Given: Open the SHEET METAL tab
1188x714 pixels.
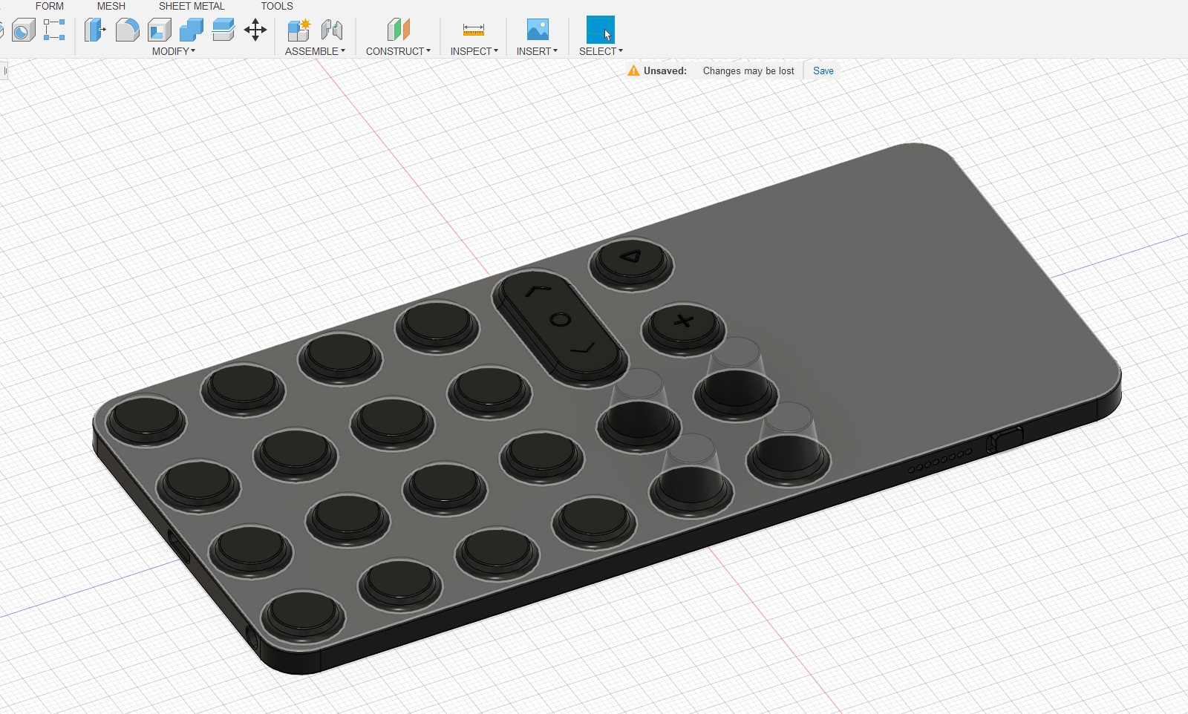Looking at the screenshot, I should coord(192,6).
